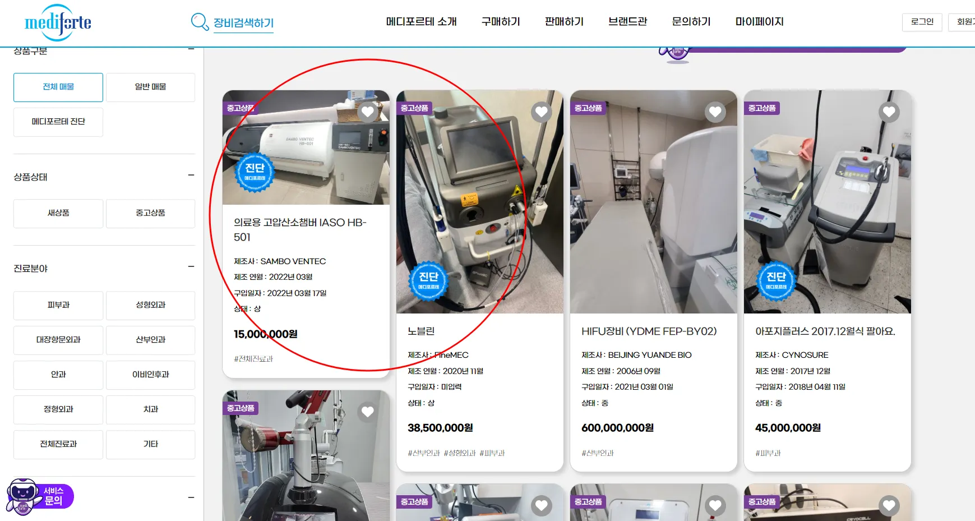Open the 장비검색하기 link

(243, 23)
